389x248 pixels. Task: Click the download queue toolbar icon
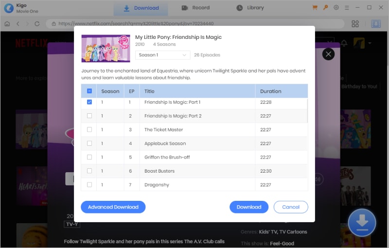pyautogui.click(x=375, y=24)
